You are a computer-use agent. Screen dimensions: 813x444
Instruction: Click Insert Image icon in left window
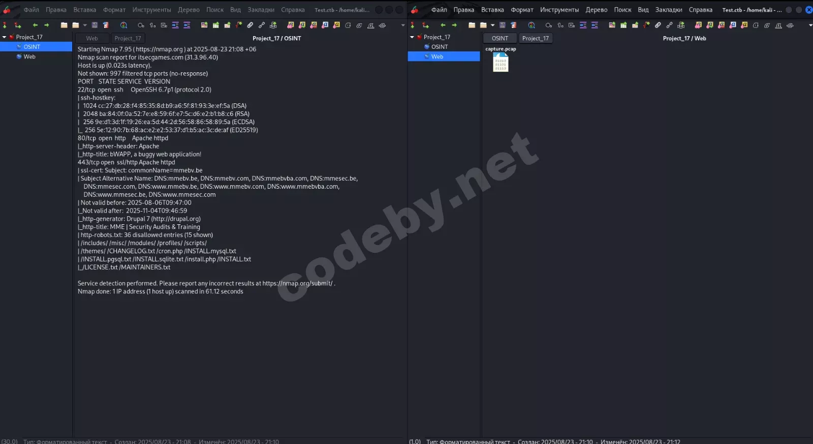(204, 25)
